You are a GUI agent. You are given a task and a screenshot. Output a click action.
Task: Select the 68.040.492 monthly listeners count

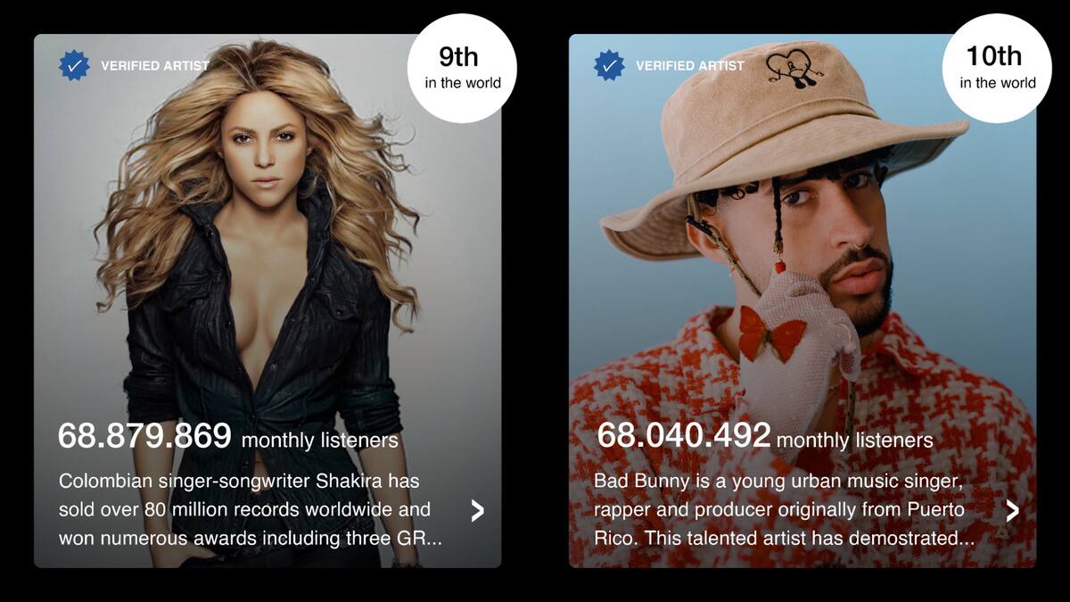pos(684,436)
